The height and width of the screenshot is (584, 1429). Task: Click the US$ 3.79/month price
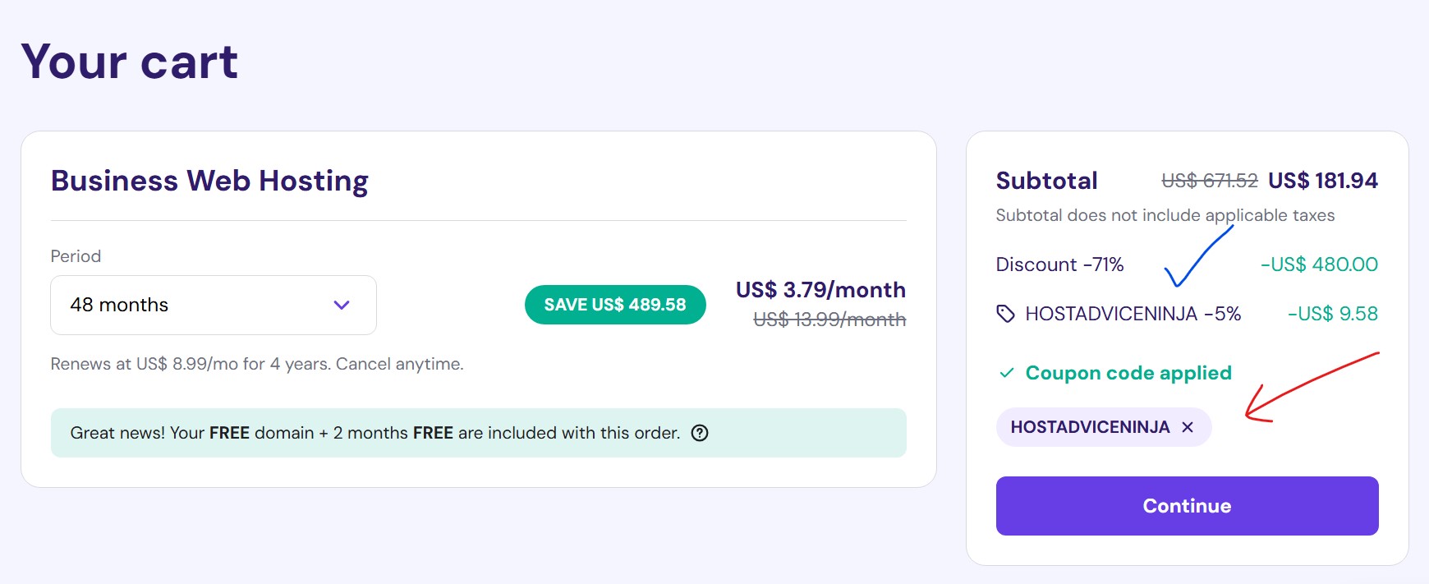(x=819, y=289)
